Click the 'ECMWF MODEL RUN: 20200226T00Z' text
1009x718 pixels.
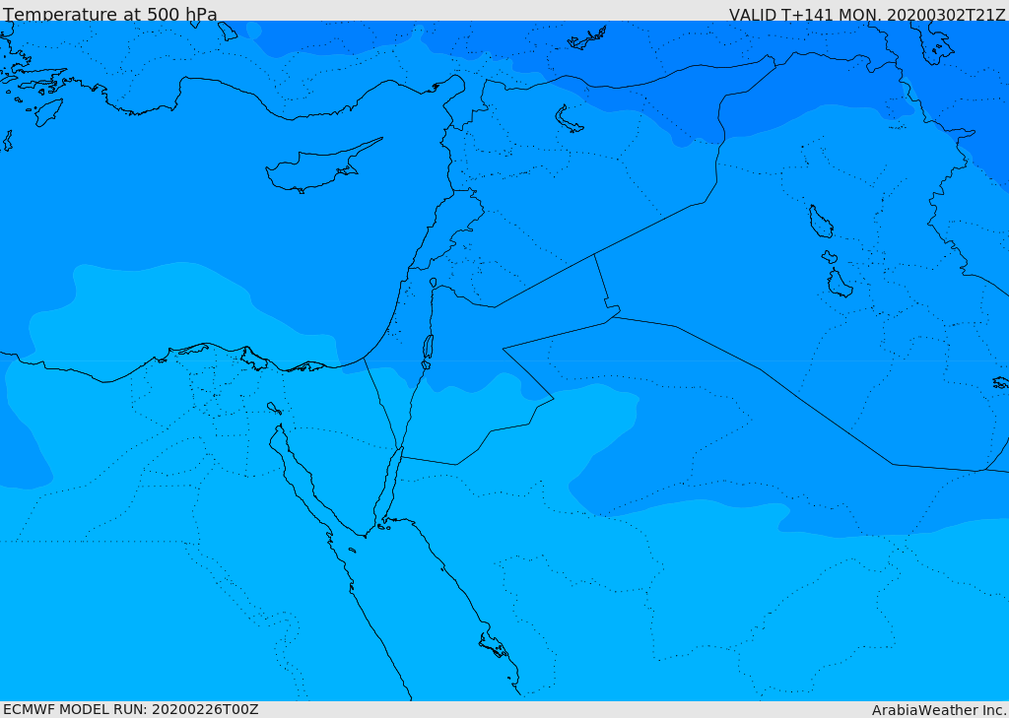pyautogui.click(x=131, y=709)
